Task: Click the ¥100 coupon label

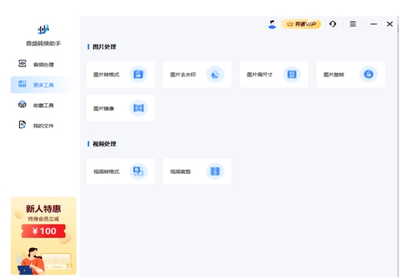Action: coord(43,231)
